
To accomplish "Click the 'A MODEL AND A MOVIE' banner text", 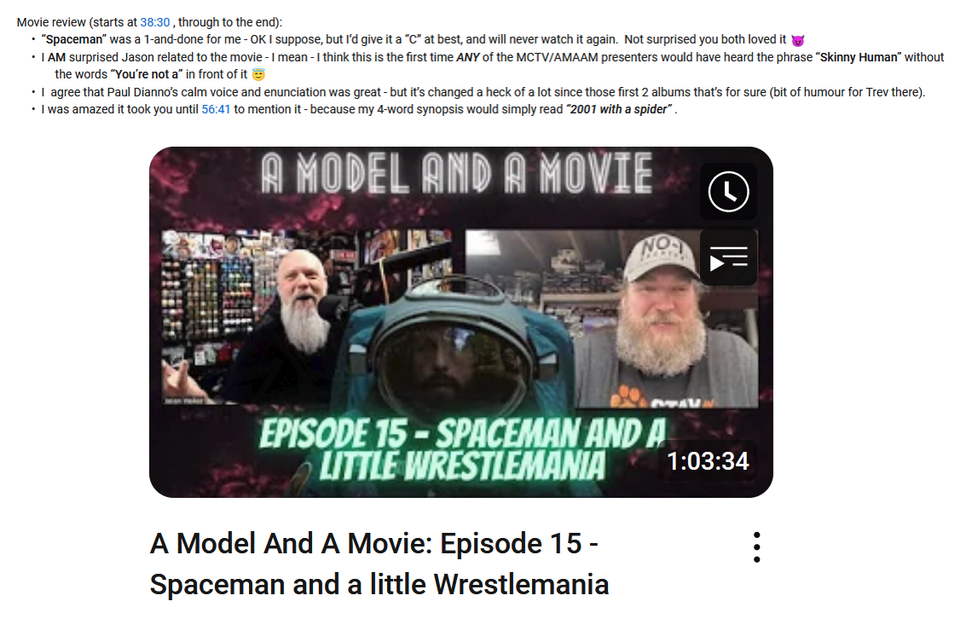I will tap(457, 173).
